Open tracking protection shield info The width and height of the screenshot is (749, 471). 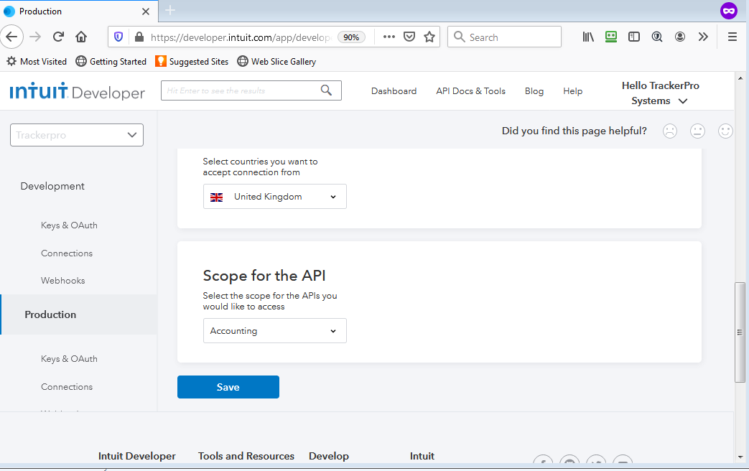point(118,37)
